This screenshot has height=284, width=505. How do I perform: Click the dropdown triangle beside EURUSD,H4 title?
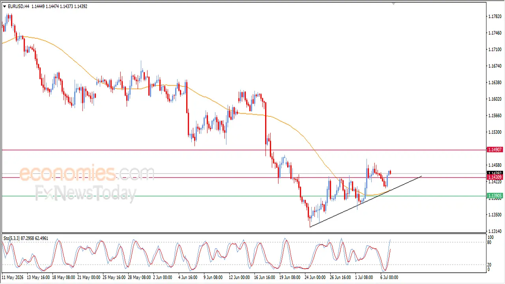click(x=4, y=6)
